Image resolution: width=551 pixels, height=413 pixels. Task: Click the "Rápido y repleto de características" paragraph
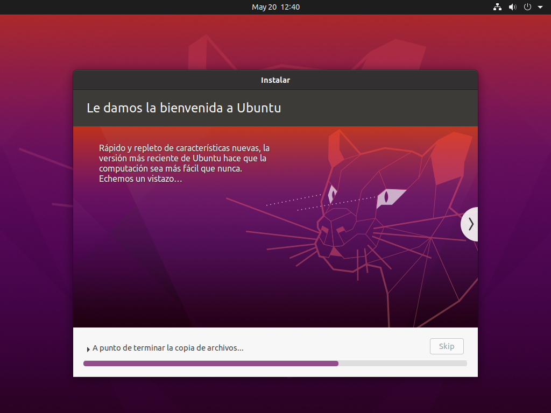pyautogui.click(x=184, y=163)
